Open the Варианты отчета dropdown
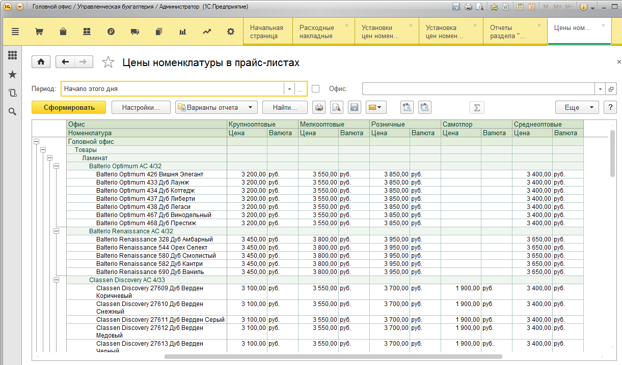 coord(216,107)
